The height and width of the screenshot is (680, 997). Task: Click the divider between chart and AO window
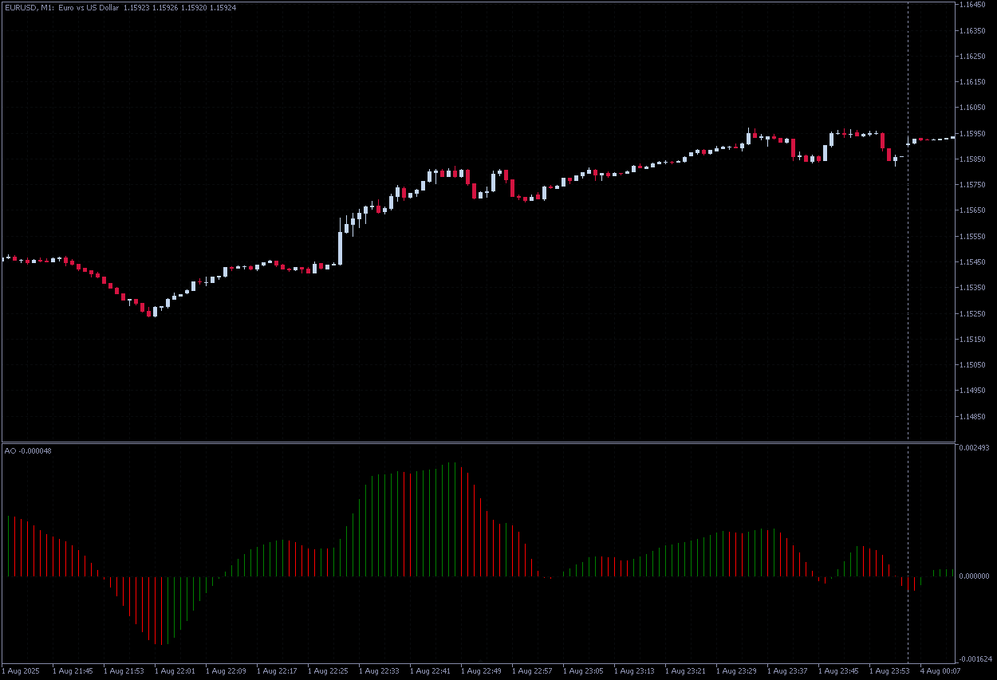coord(479,442)
